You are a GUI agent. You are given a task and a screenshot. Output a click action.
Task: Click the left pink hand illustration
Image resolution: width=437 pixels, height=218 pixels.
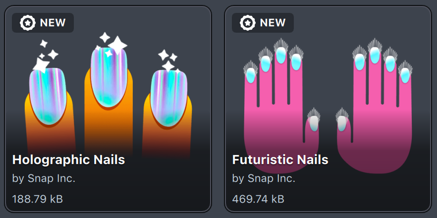pos(281,106)
